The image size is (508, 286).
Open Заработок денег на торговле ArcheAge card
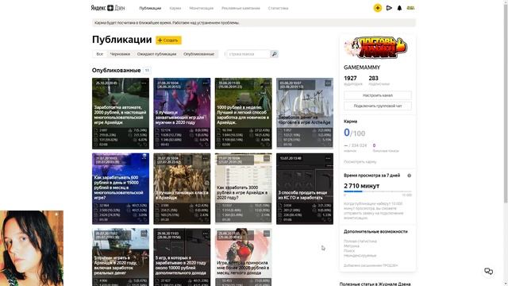coord(305,113)
